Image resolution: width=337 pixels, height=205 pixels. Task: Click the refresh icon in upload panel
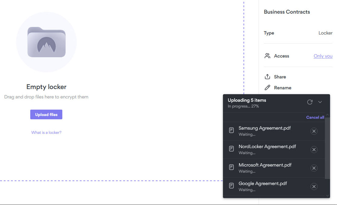pyautogui.click(x=309, y=102)
